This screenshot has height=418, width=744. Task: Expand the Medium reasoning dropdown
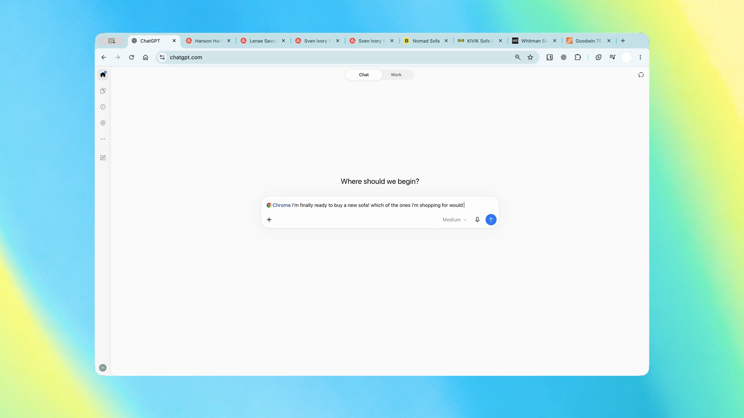[x=454, y=219]
